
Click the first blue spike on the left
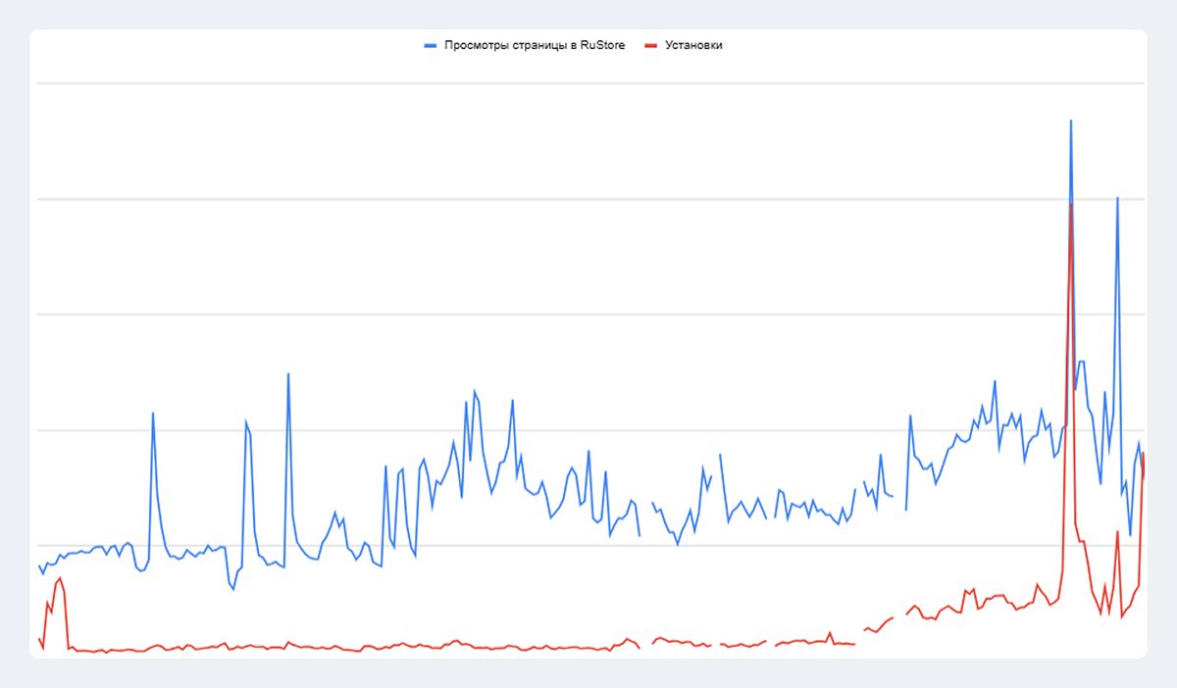[x=153, y=413]
